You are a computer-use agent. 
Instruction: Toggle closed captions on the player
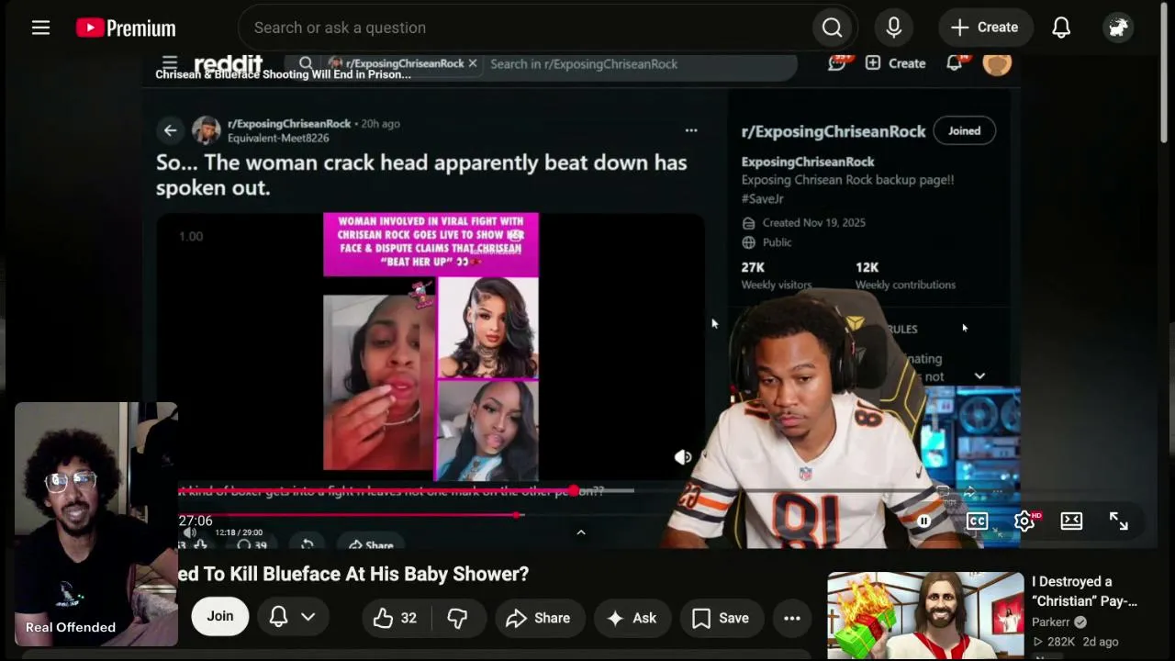click(x=977, y=521)
